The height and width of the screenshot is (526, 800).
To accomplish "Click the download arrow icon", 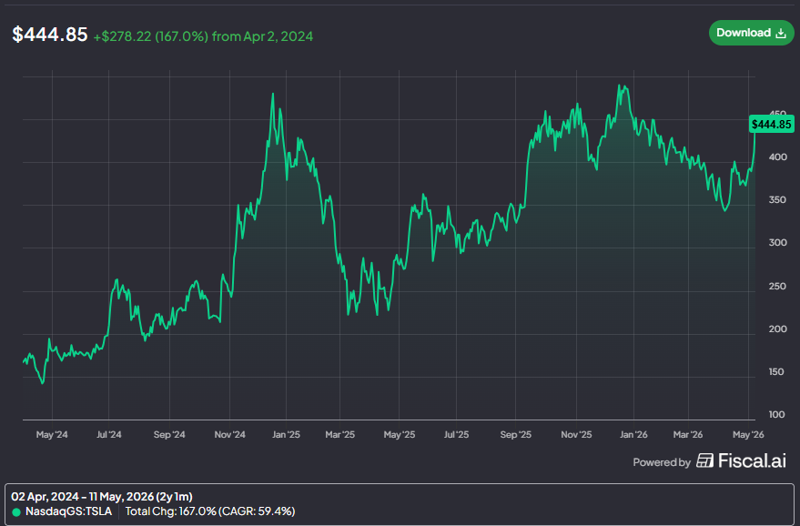I will coord(781,33).
